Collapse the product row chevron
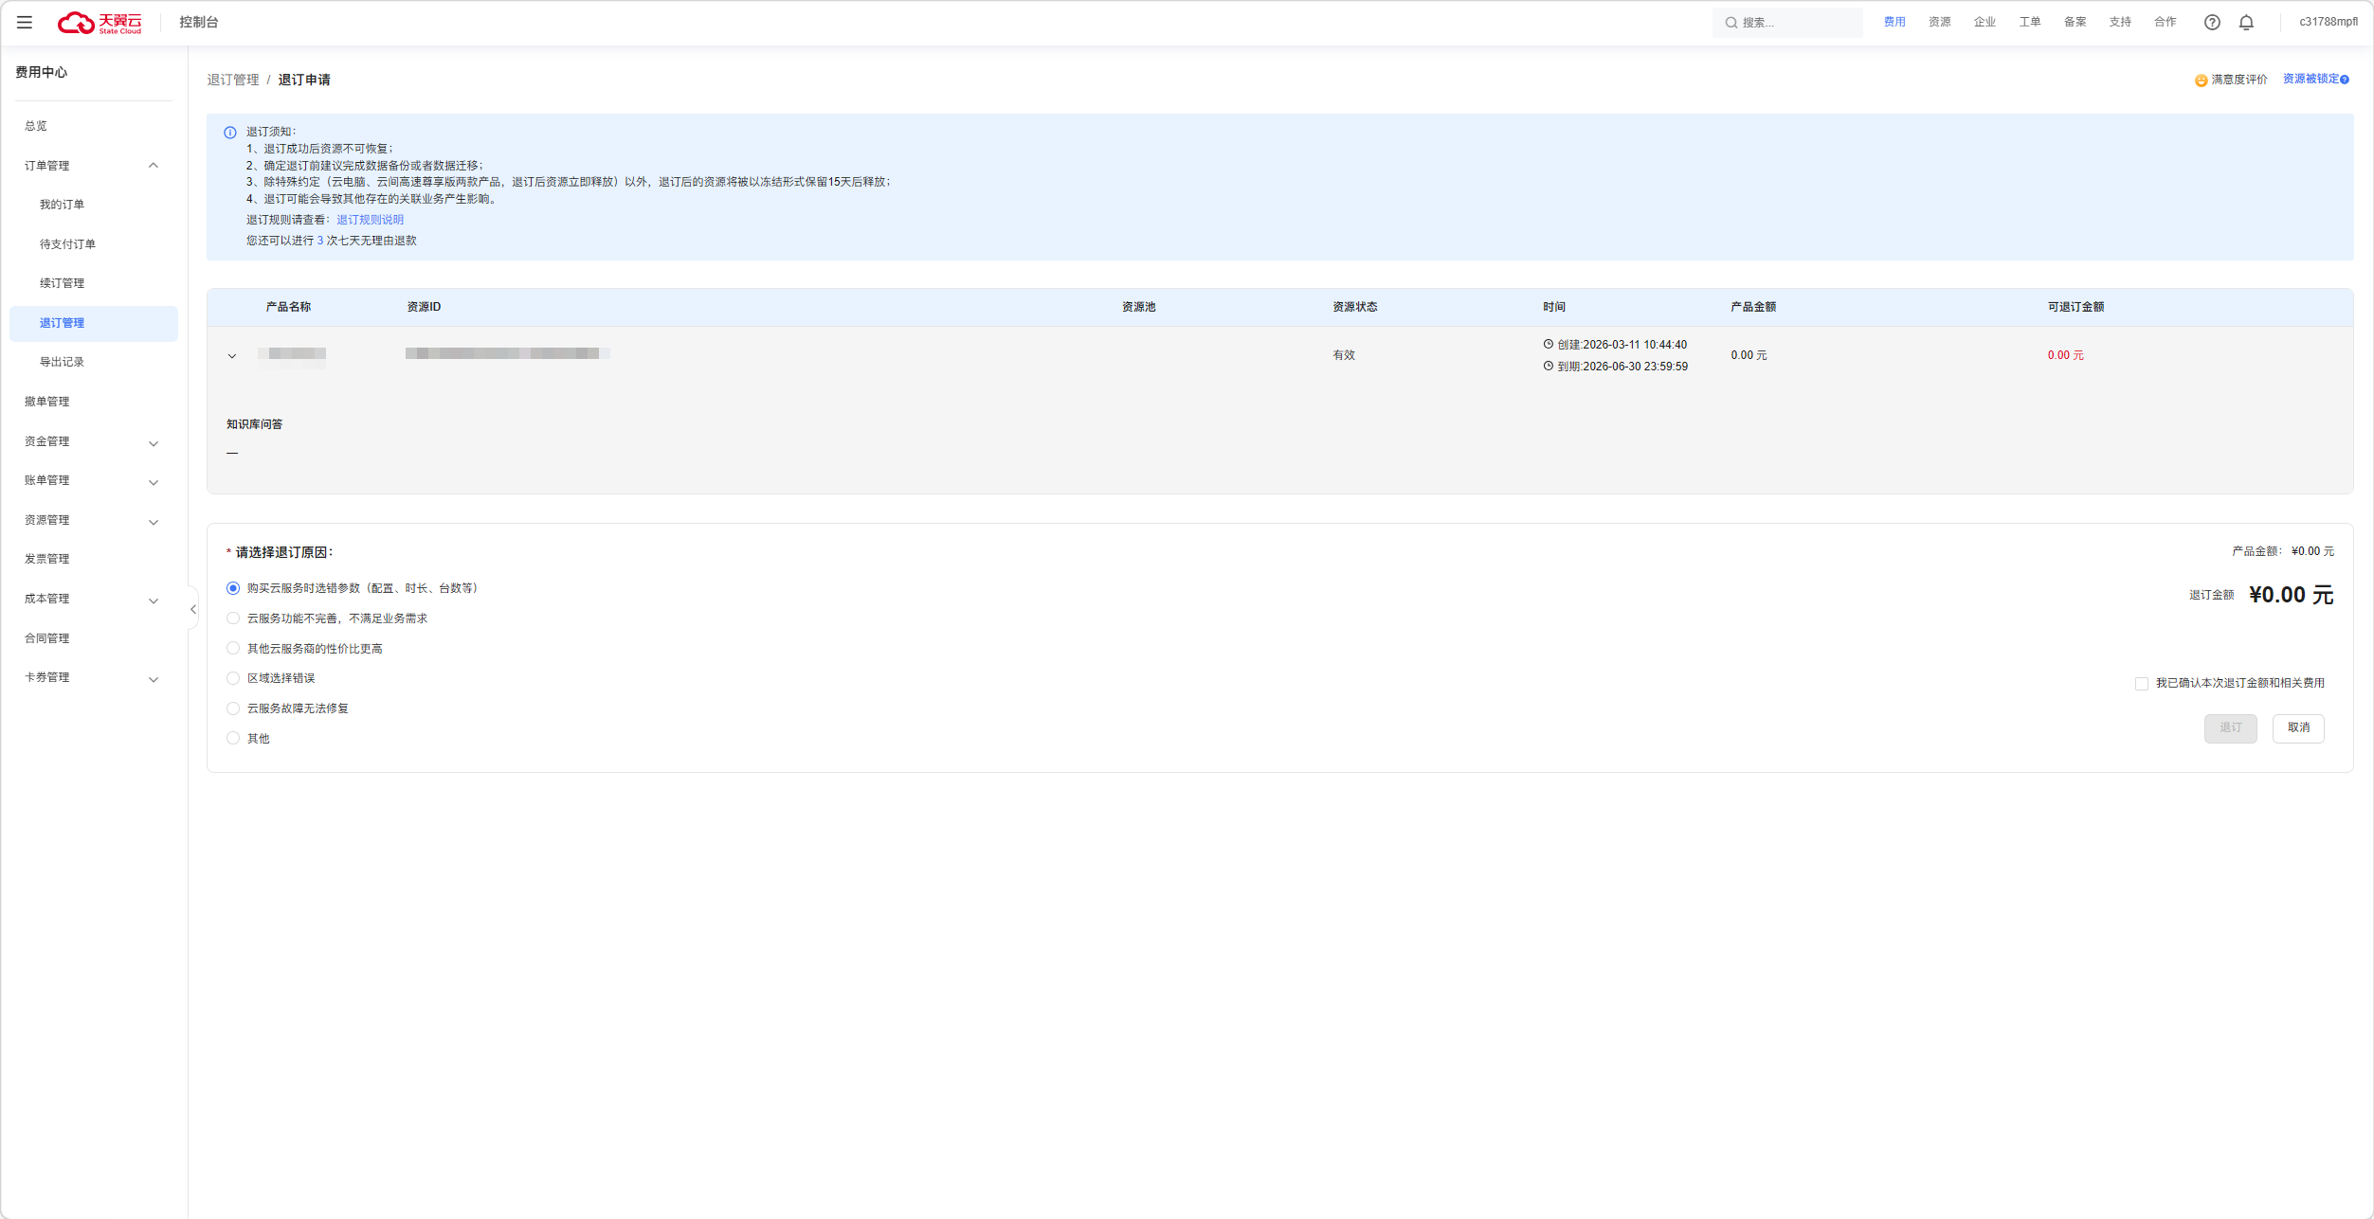This screenshot has width=2374, height=1219. pos(232,356)
